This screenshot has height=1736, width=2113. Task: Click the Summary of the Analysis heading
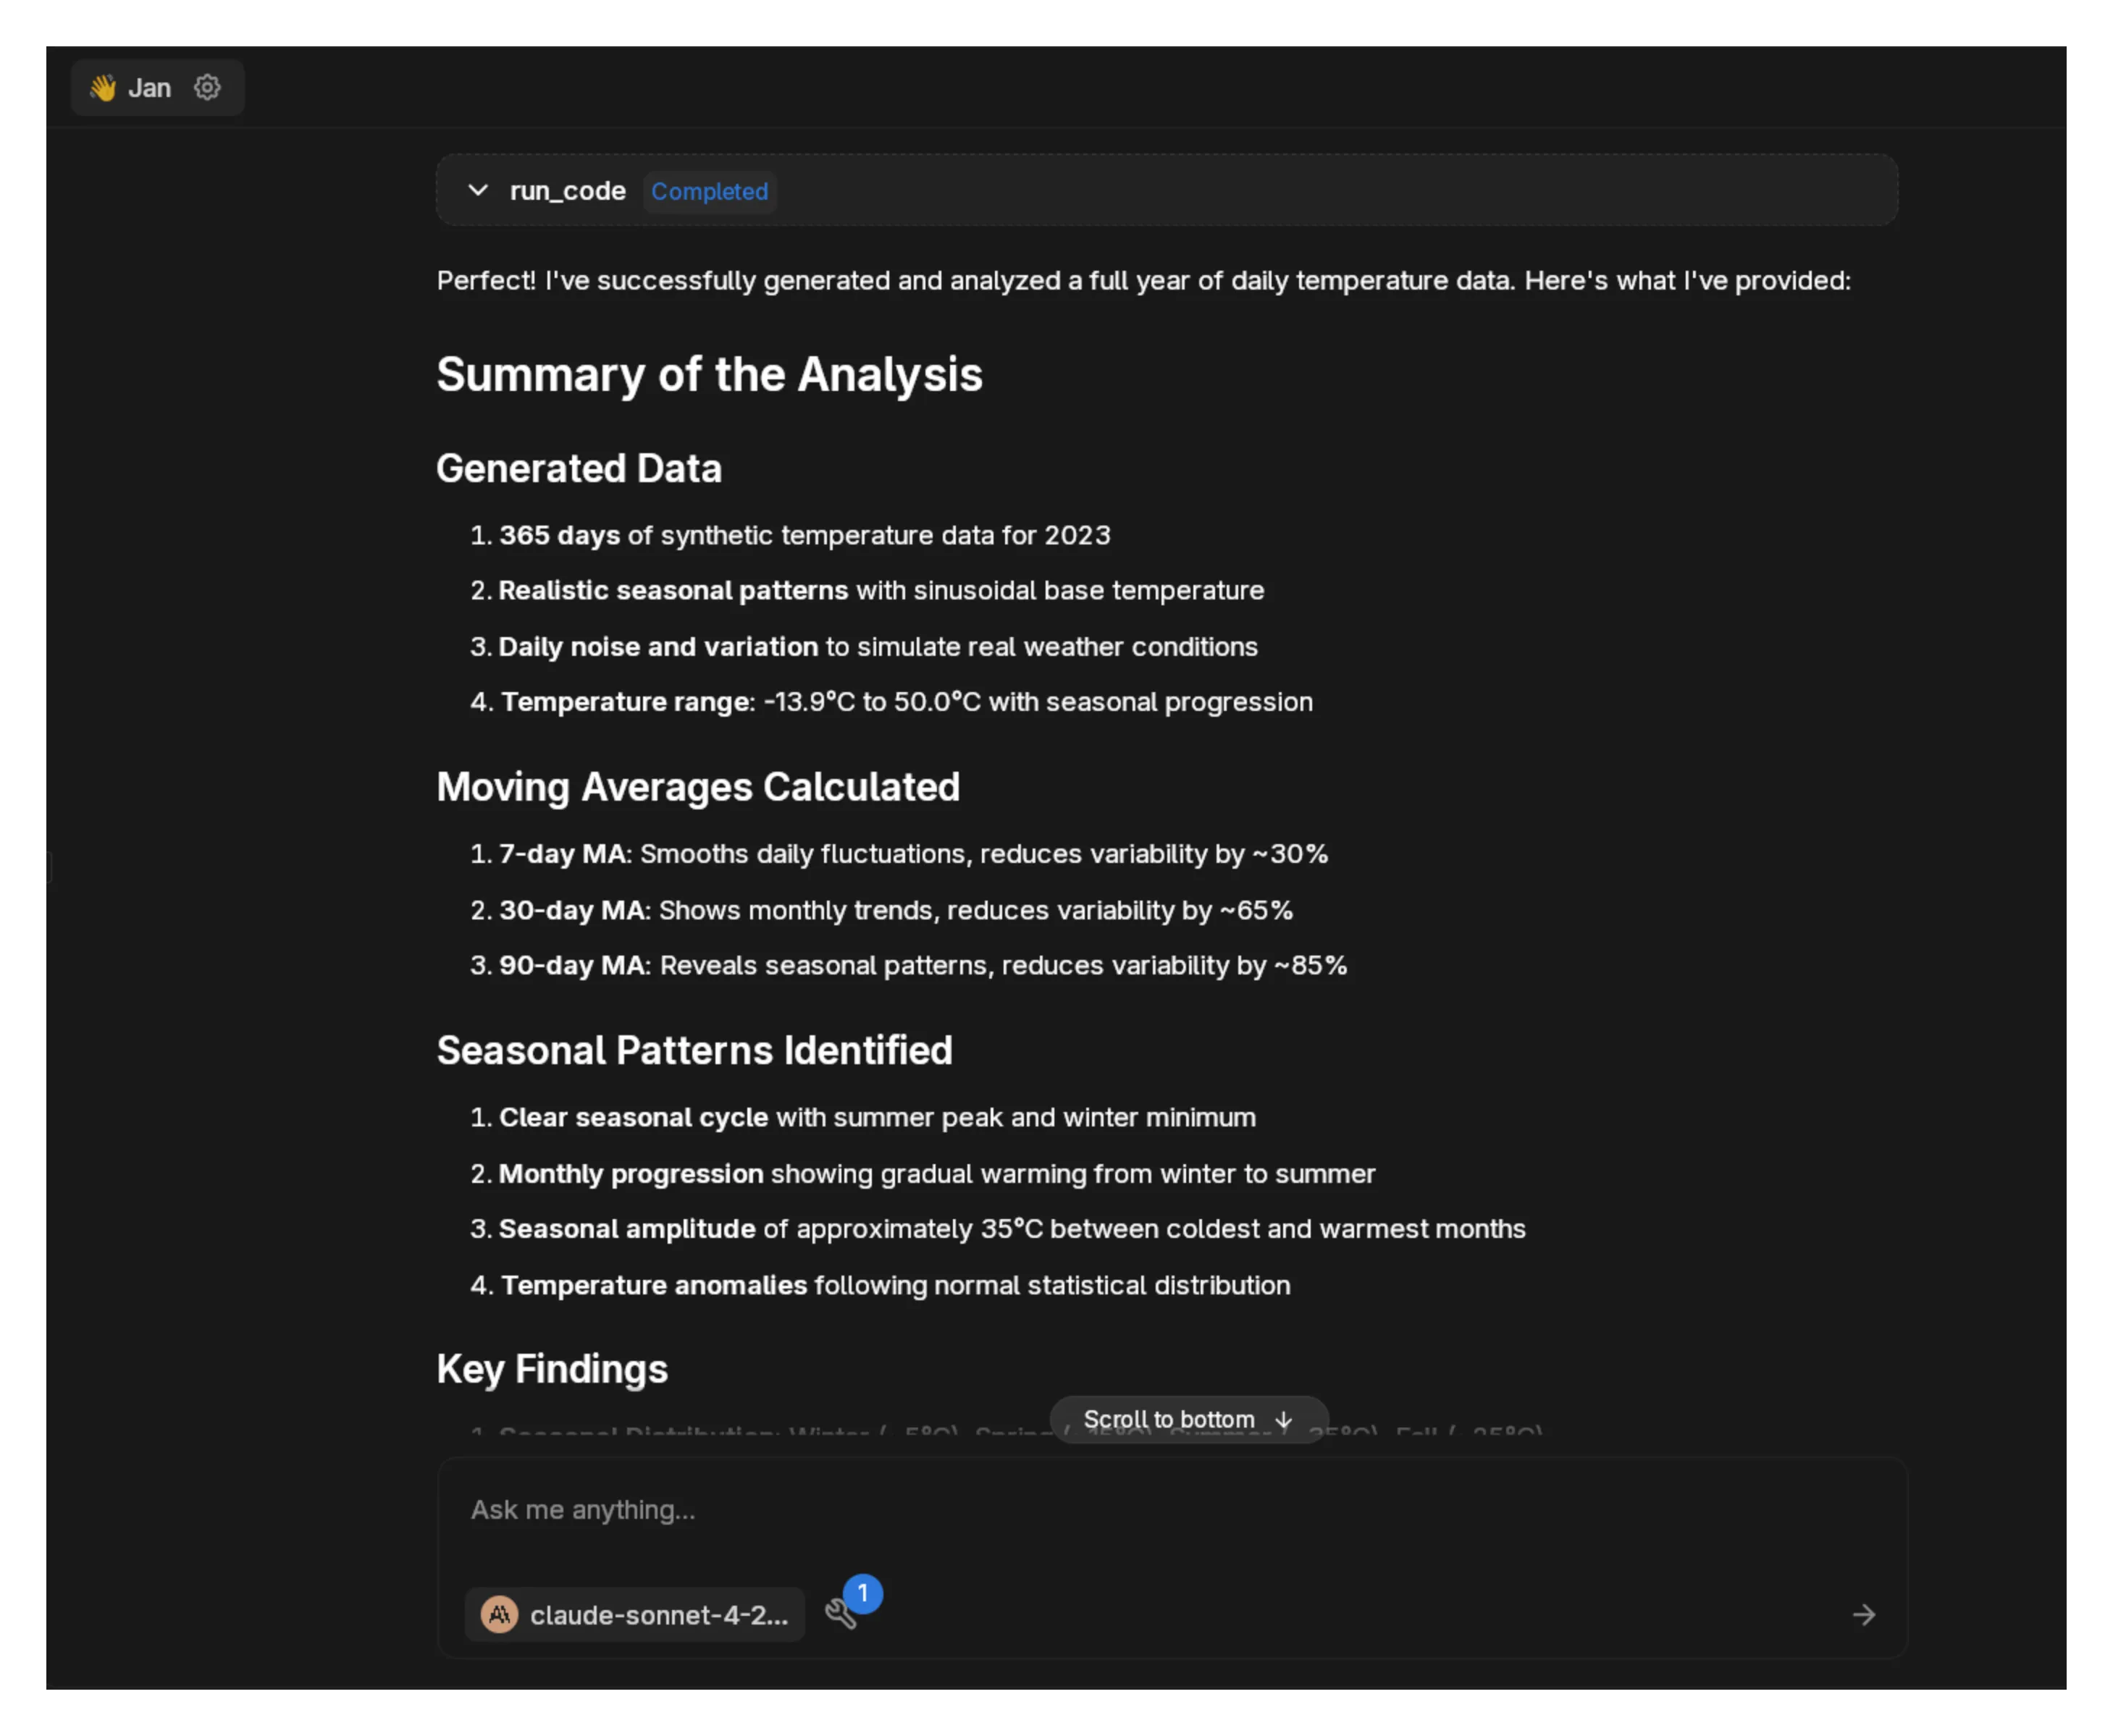709,375
